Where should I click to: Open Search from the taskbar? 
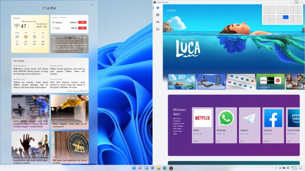(x=140, y=168)
